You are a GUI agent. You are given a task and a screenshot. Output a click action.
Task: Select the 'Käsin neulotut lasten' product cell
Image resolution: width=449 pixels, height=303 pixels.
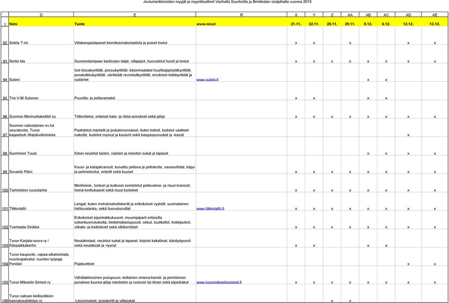point(135,146)
